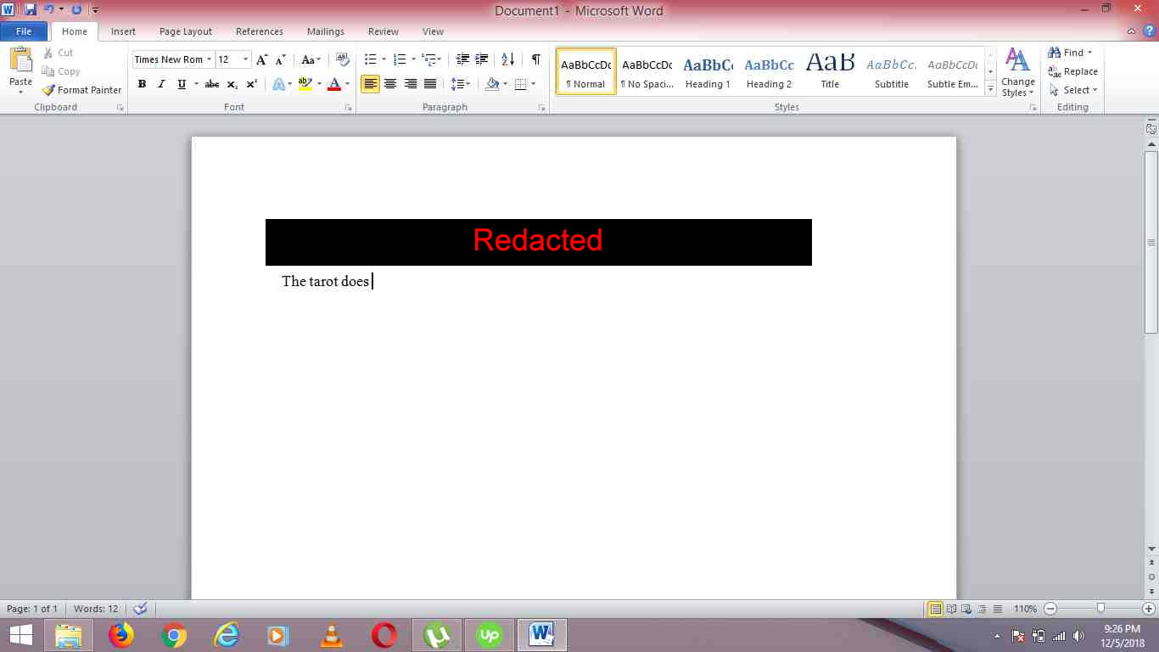Sort the selected text alphabetically

pos(507,59)
